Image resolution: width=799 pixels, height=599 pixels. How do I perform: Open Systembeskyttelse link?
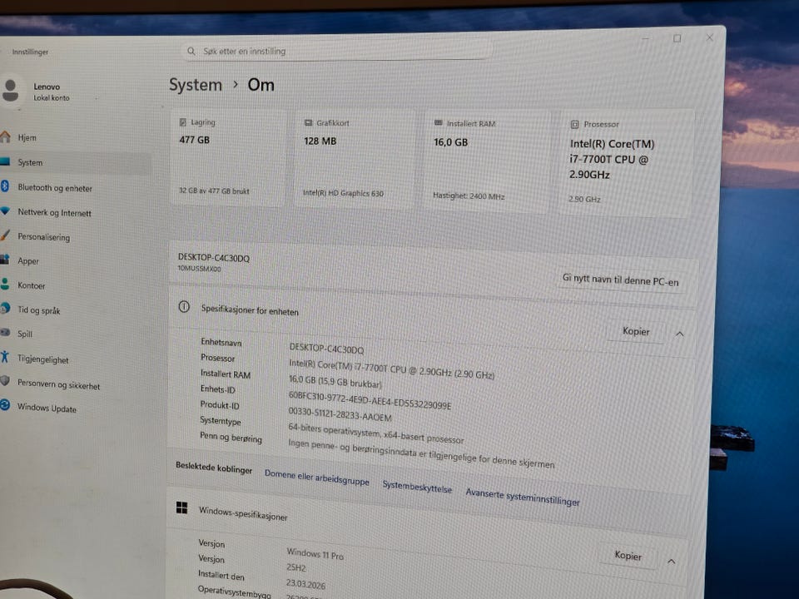[x=417, y=487]
